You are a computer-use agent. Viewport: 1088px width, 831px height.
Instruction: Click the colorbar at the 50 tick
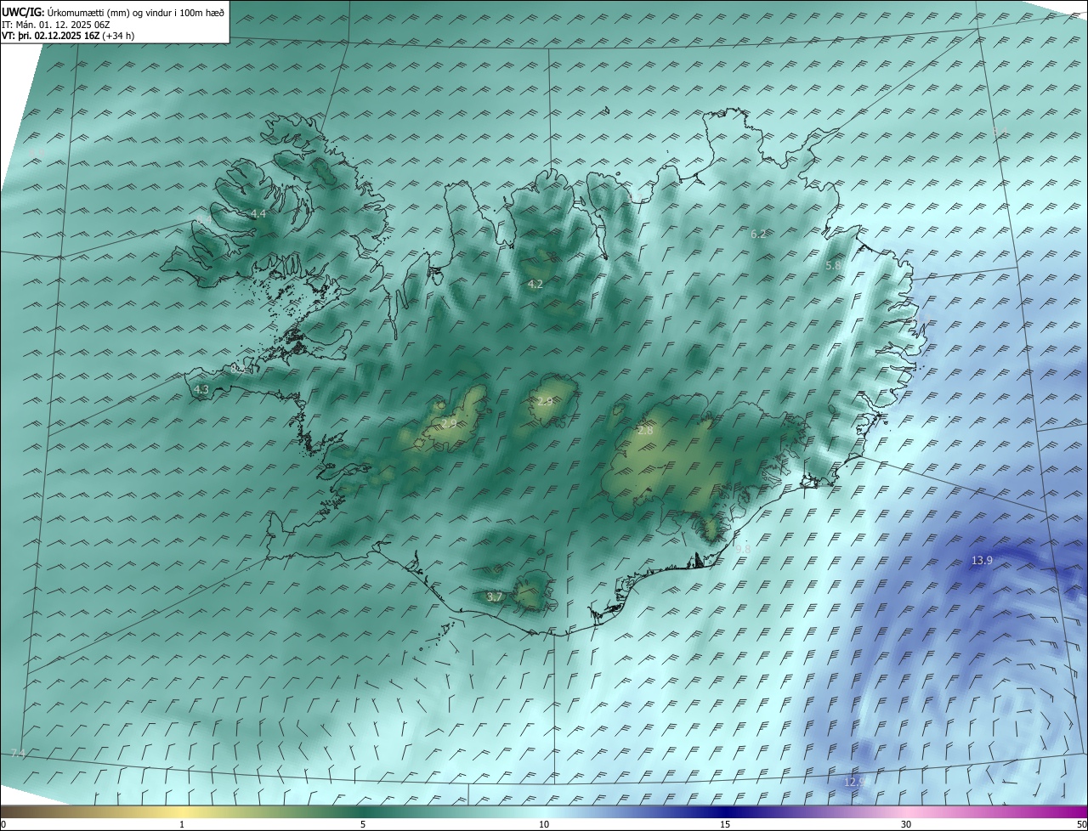(1081, 824)
